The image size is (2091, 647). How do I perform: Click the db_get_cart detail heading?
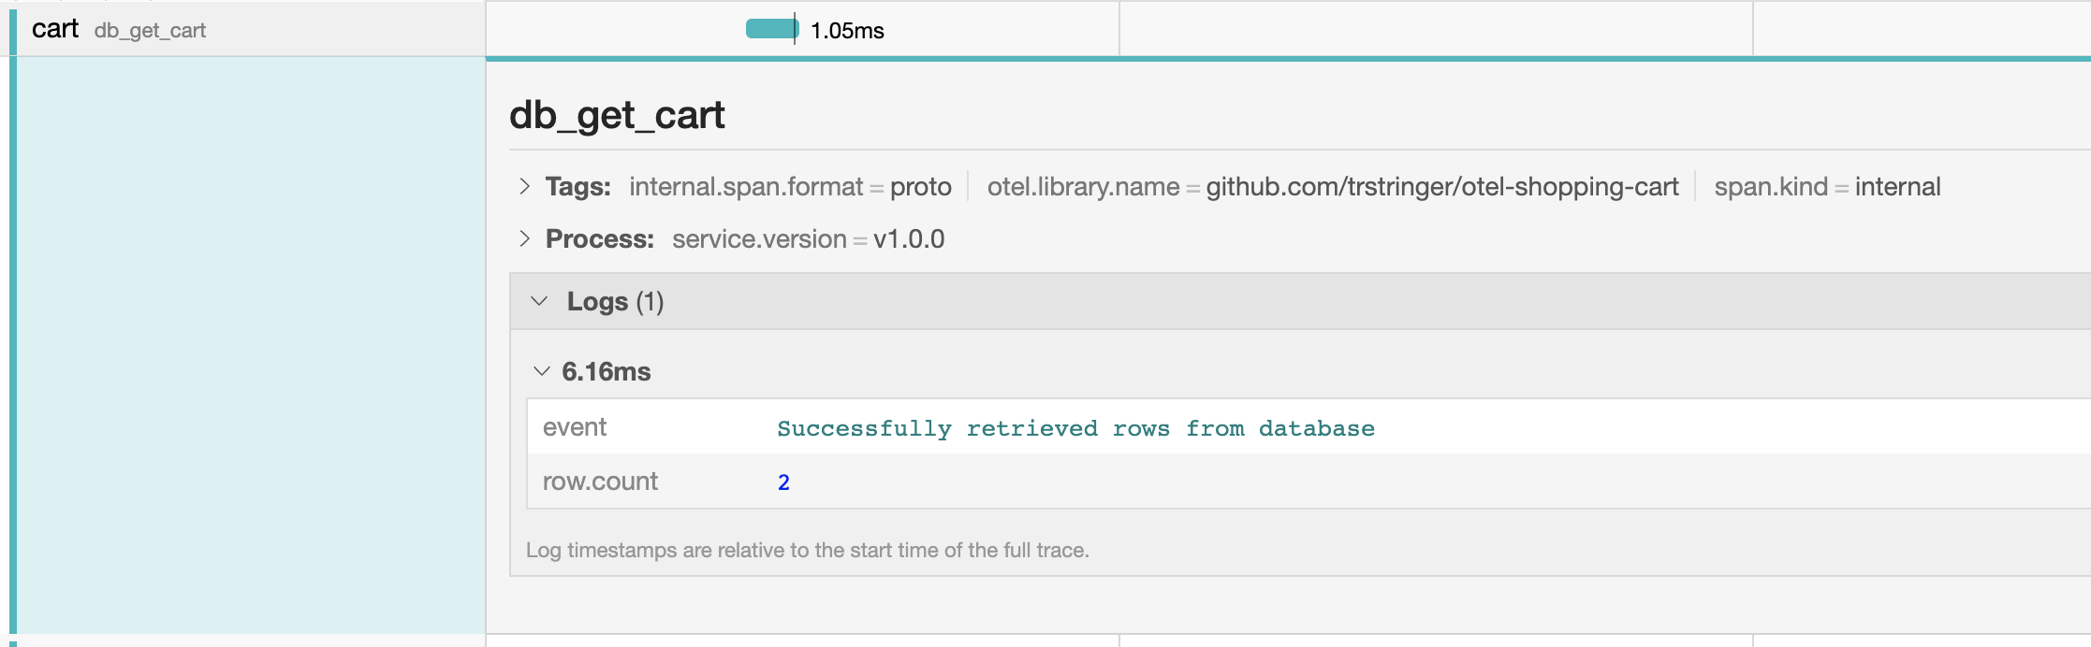tap(617, 115)
